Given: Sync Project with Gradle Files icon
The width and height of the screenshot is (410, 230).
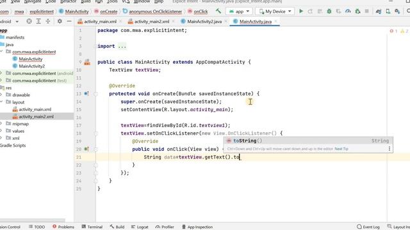Looking at the screenshot, I should (379, 11).
